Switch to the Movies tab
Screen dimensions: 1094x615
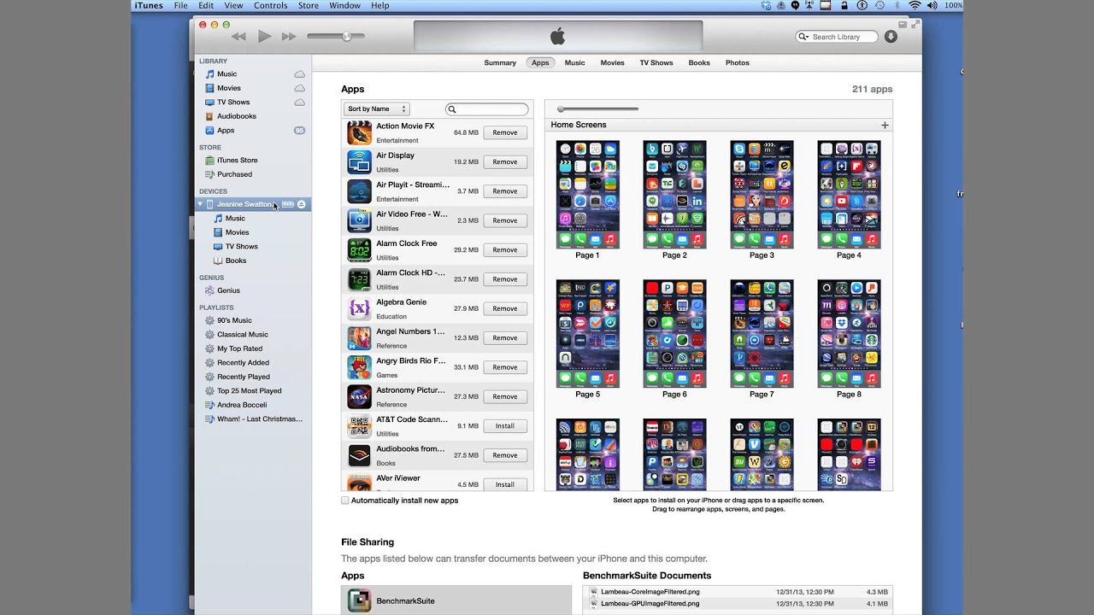612,62
